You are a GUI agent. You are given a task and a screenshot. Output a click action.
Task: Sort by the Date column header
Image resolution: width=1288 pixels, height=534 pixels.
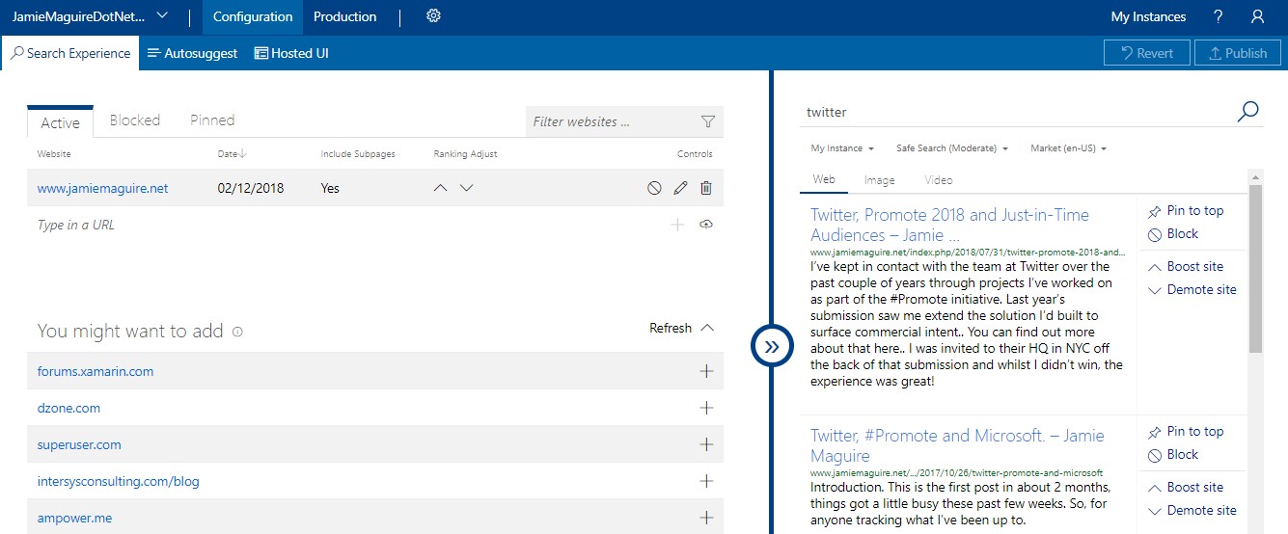(x=233, y=153)
